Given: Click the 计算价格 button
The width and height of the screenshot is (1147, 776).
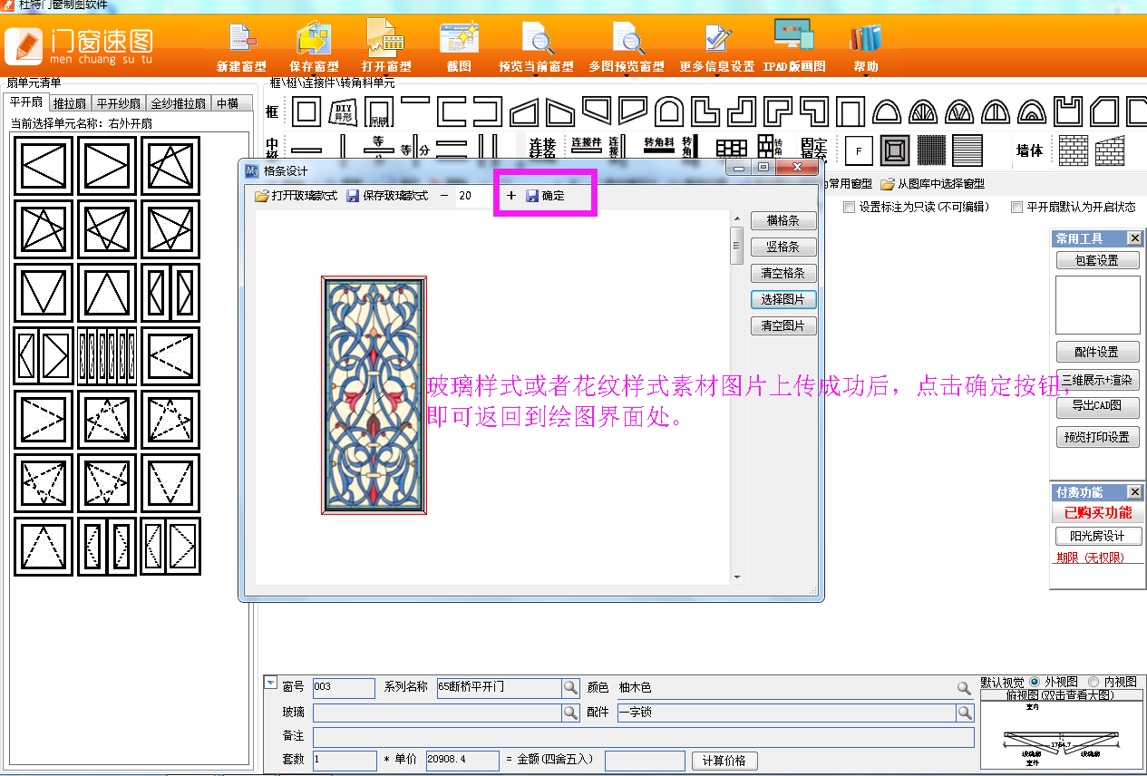Looking at the screenshot, I should tap(724, 761).
